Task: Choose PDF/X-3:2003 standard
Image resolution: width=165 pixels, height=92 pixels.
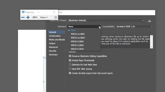Action: 84,45
